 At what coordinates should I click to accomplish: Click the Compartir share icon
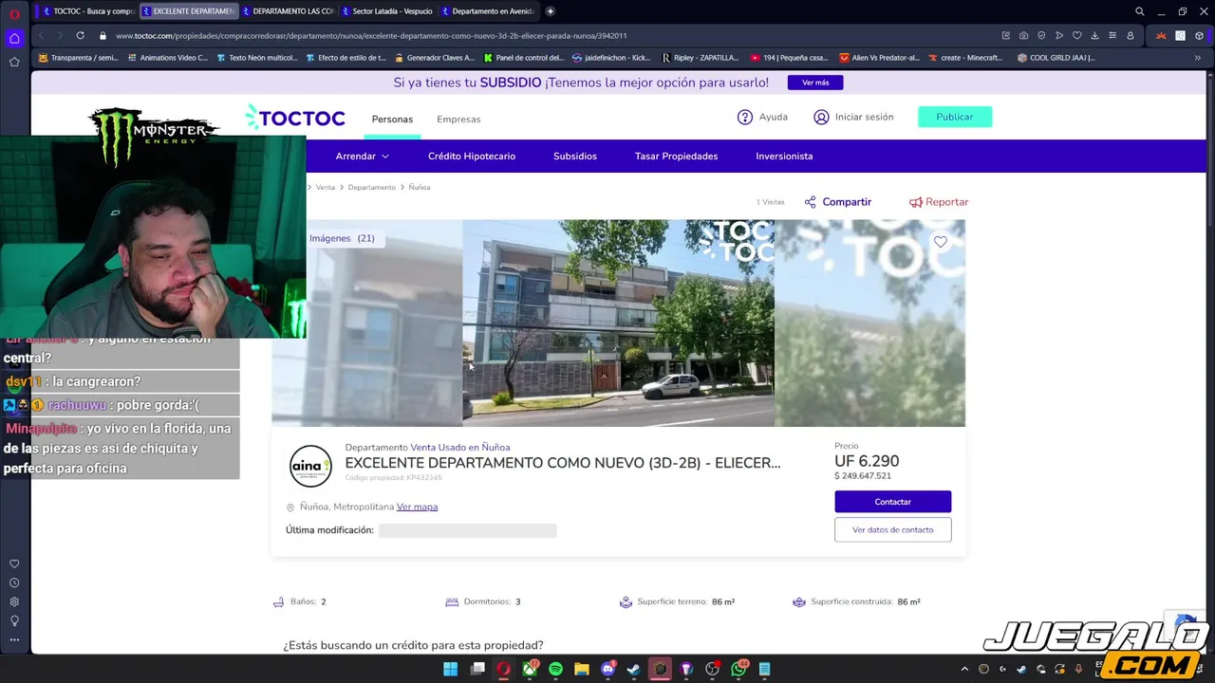[x=810, y=202]
